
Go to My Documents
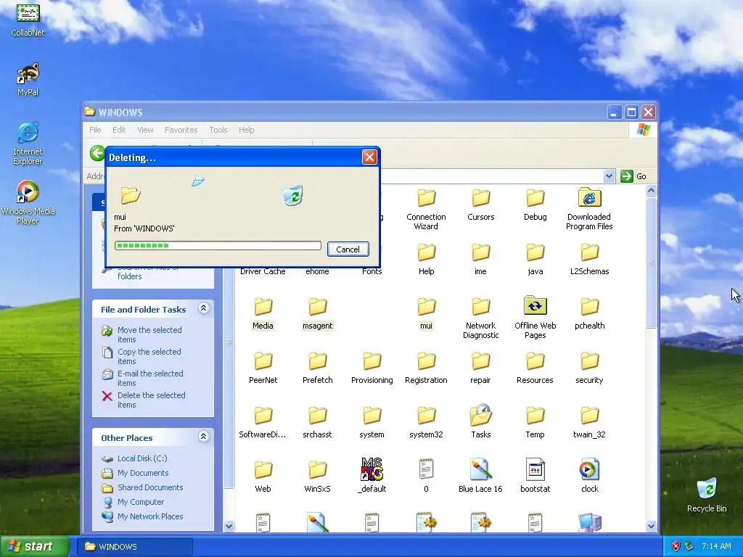pos(143,473)
